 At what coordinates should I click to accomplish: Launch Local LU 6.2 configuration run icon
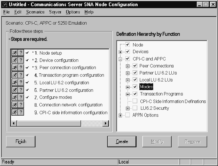click(15, 83)
